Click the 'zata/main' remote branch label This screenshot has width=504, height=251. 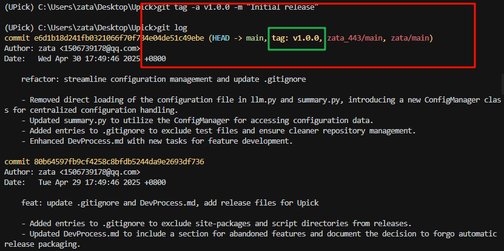410,38
